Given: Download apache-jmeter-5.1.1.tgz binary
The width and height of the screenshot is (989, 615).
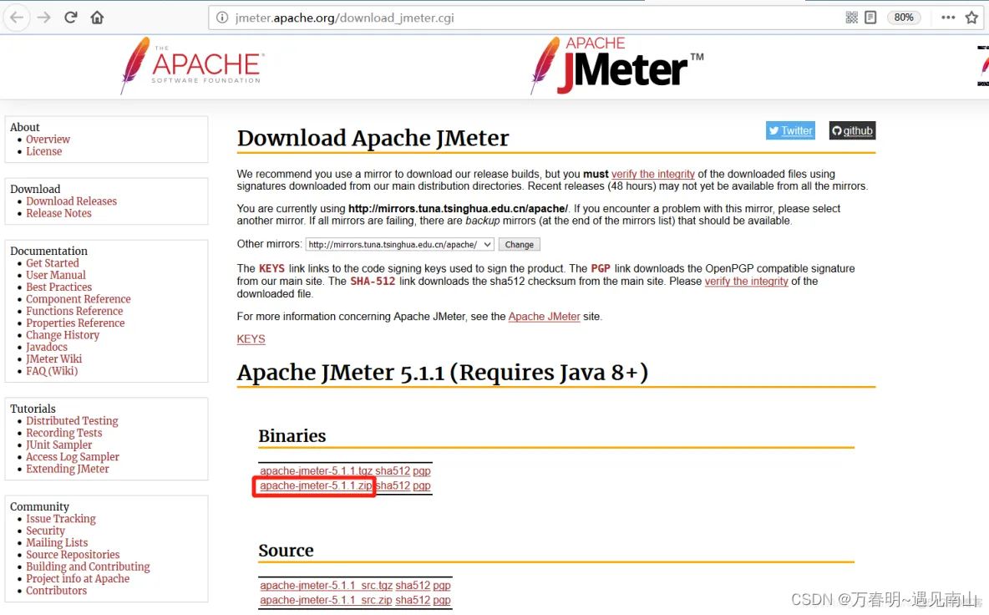Looking at the screenshot, I should (x=316, y=471).
